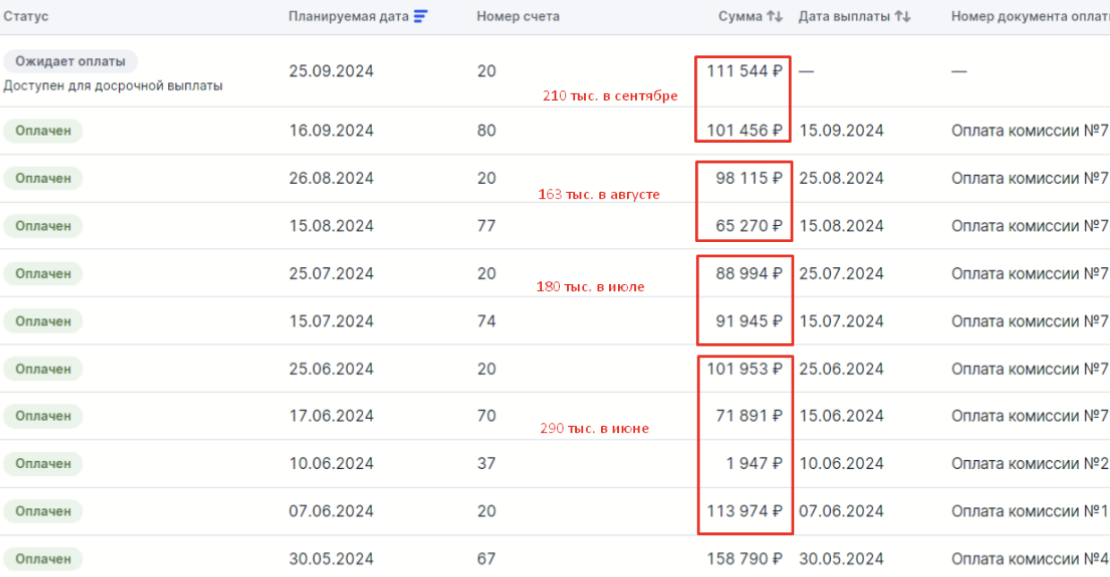Image resolution: width=1110 pixels, height=577 pixels.
Task: Click payout date 15.09.2024
Action: click(841, 130)
